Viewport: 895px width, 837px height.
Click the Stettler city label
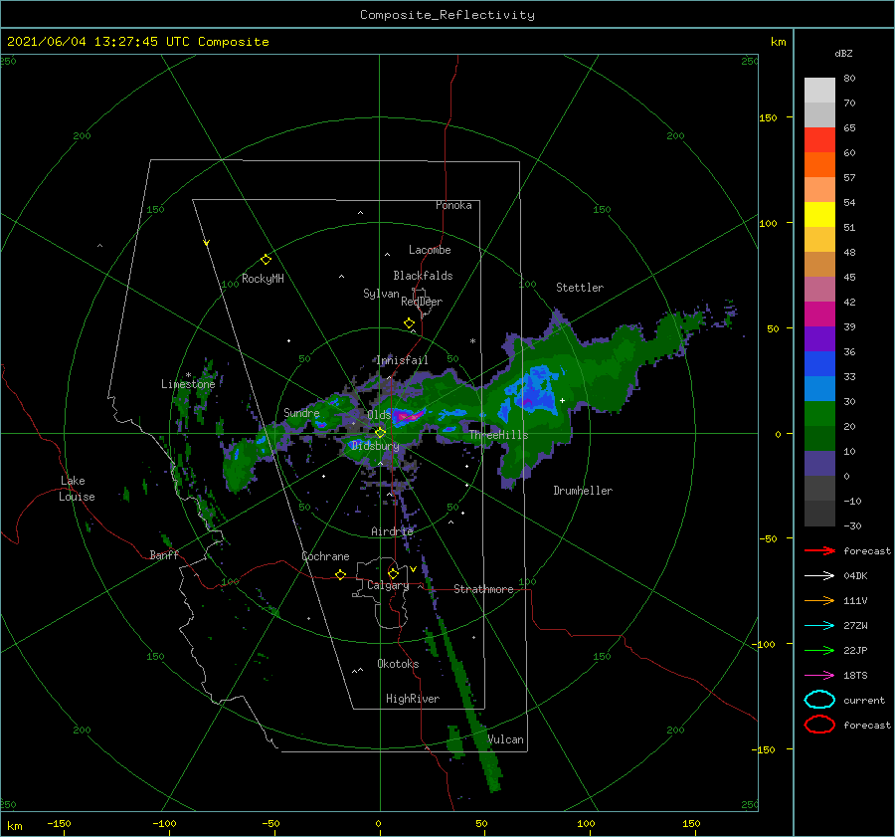point(580,288)
